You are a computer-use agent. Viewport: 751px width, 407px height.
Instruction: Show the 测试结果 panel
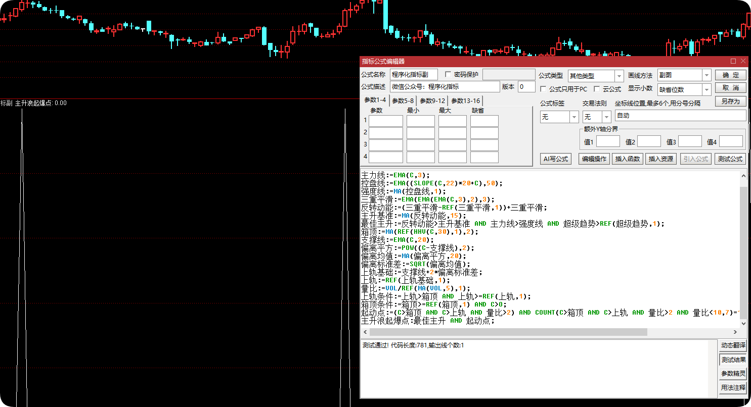click(x=733, y=360)
